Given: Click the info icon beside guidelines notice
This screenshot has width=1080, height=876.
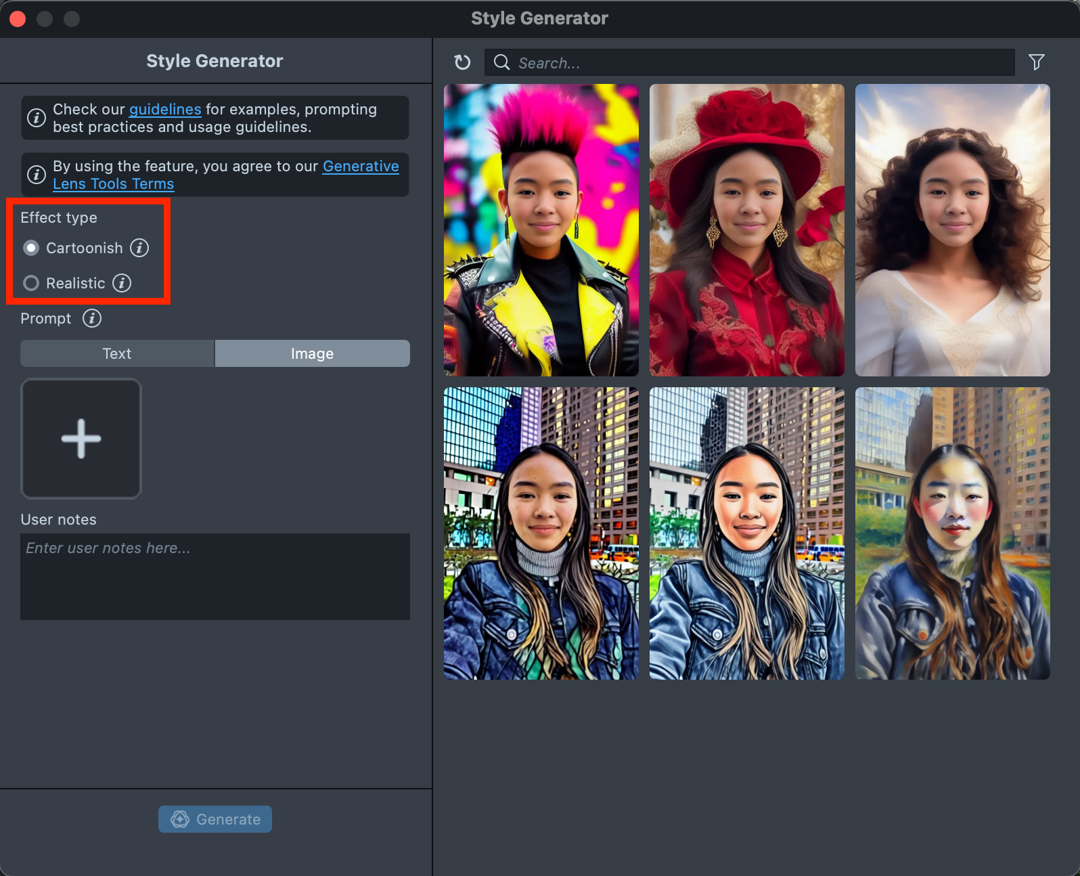Looking at the screenshot, I should pos(37,118).
